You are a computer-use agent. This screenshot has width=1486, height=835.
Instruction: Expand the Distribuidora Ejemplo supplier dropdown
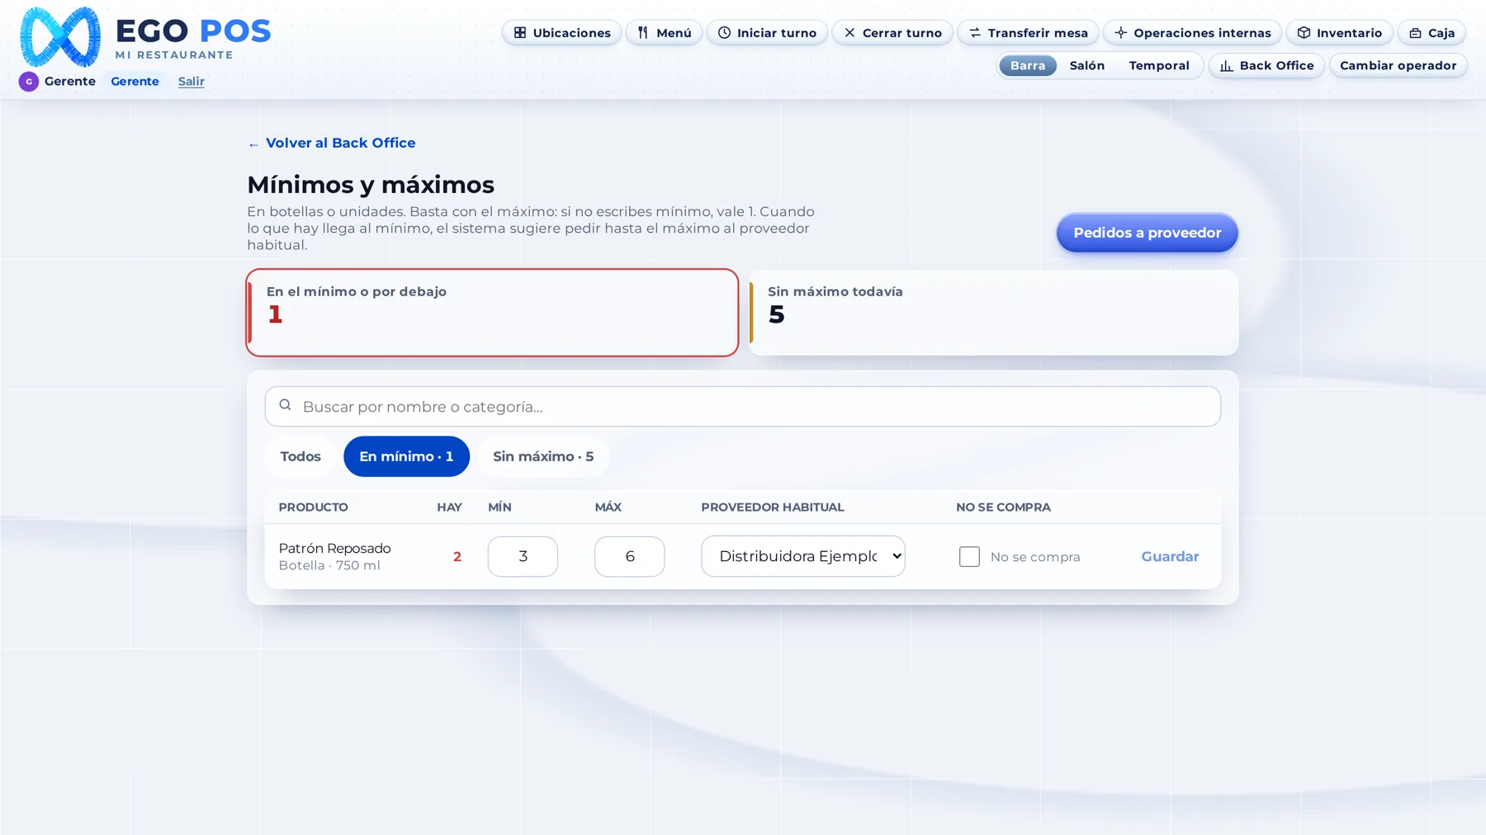(x=802, y=556)
